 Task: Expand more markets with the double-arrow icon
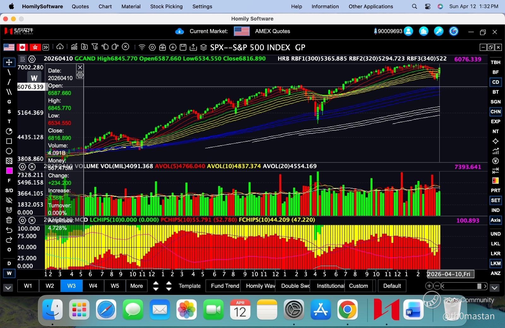click(x=46, y=47)
